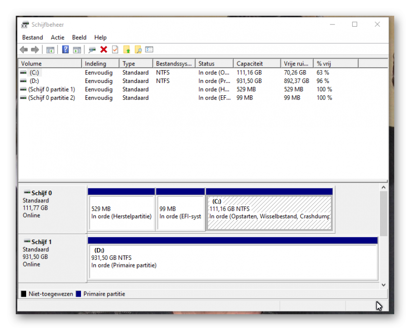410x330 pixels.
Task: Click the red X delete icon
Action: point(104,50)
